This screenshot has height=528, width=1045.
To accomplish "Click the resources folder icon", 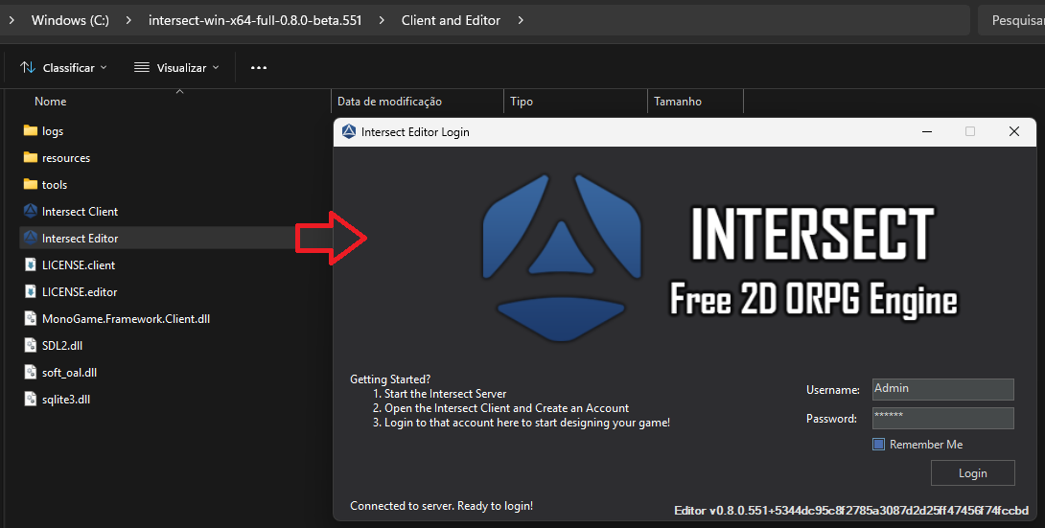I will click(30, 157).
